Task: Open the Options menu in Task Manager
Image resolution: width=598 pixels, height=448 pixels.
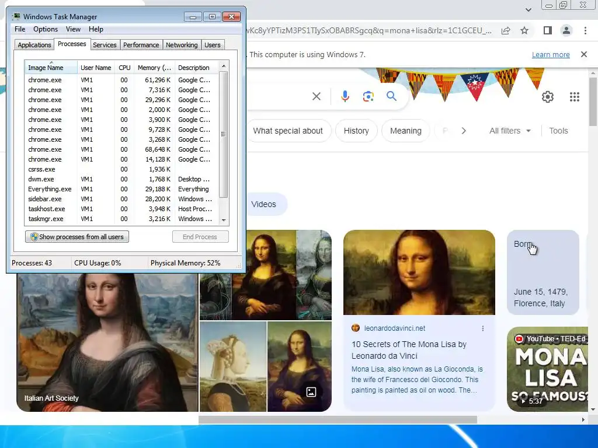Action: tap(46, 29)
